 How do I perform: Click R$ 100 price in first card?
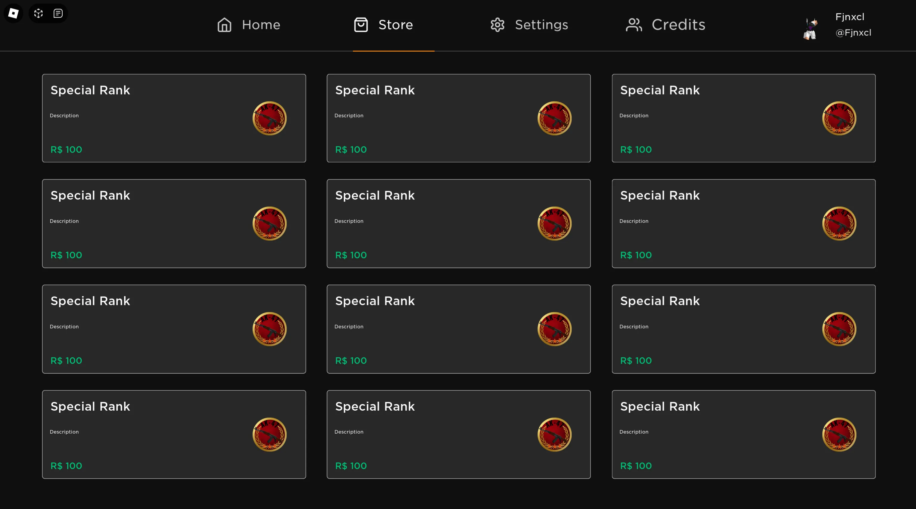click(x=66, y=150)
